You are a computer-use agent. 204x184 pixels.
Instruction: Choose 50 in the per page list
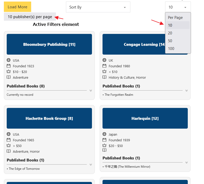170,41
